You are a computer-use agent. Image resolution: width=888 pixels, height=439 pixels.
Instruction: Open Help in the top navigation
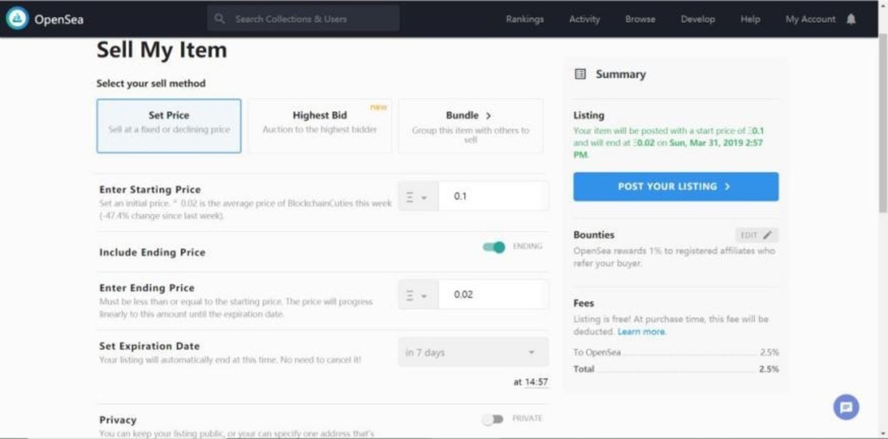[x=750, y=19]
